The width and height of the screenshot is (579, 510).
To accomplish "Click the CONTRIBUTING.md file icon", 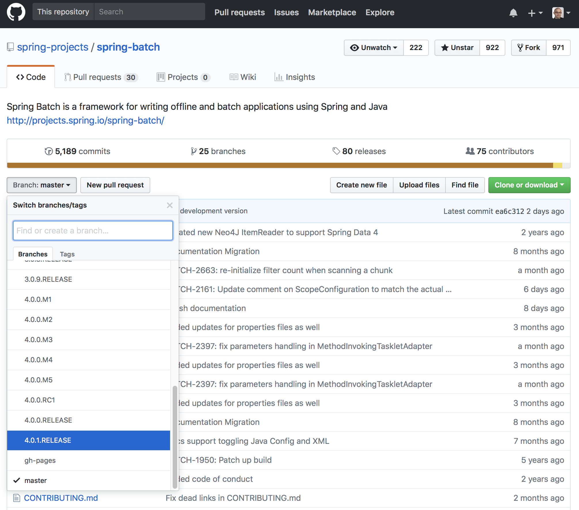I will (x=17, y=498).
